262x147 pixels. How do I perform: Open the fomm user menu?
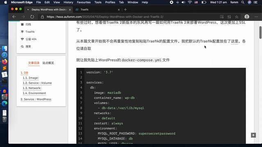tap(234, 2)
